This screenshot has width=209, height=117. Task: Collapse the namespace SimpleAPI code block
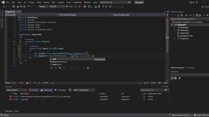20,34
